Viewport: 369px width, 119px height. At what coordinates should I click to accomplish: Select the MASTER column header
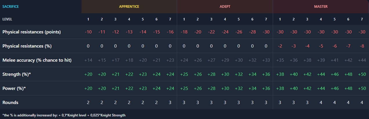coord(321,6)
